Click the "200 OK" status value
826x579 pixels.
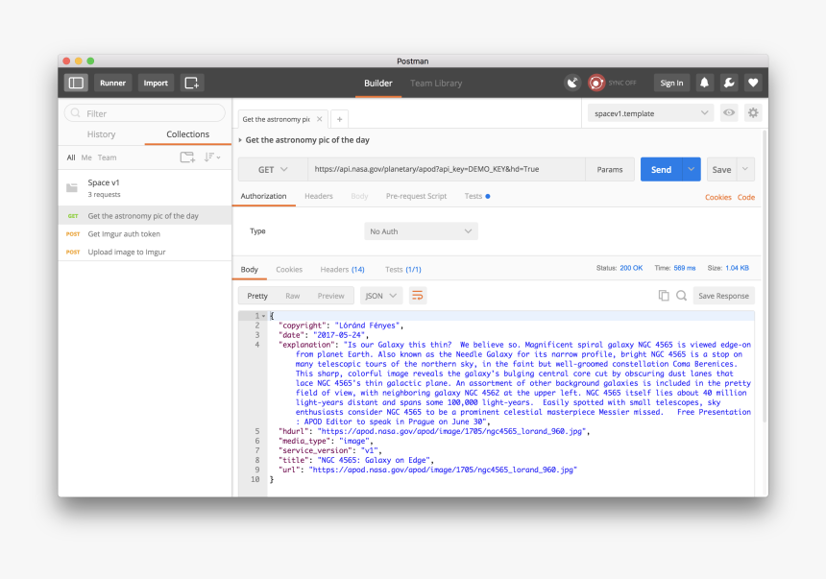(x=631, y=268)
